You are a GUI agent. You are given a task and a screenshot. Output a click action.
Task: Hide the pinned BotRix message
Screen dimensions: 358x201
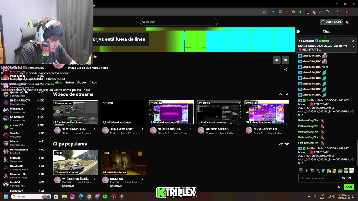pos(352,41)
